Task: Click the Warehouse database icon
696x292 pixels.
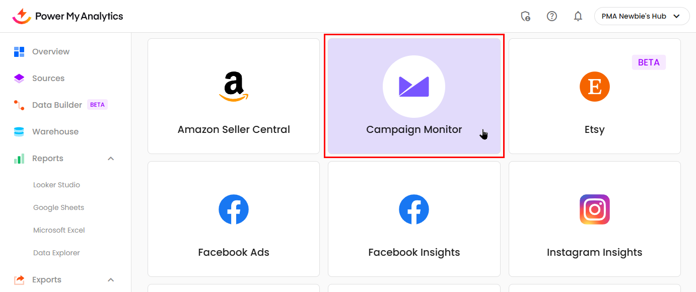Action: click(x=19, y=131)
